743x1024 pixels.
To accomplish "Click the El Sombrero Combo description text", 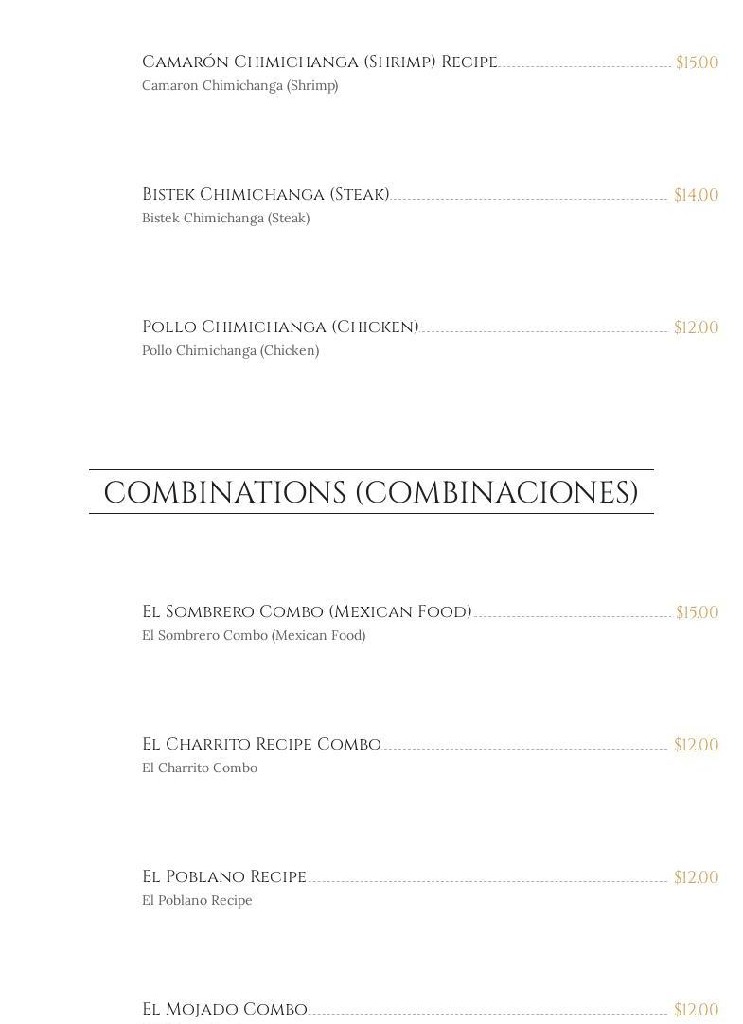I will [254, 636].
